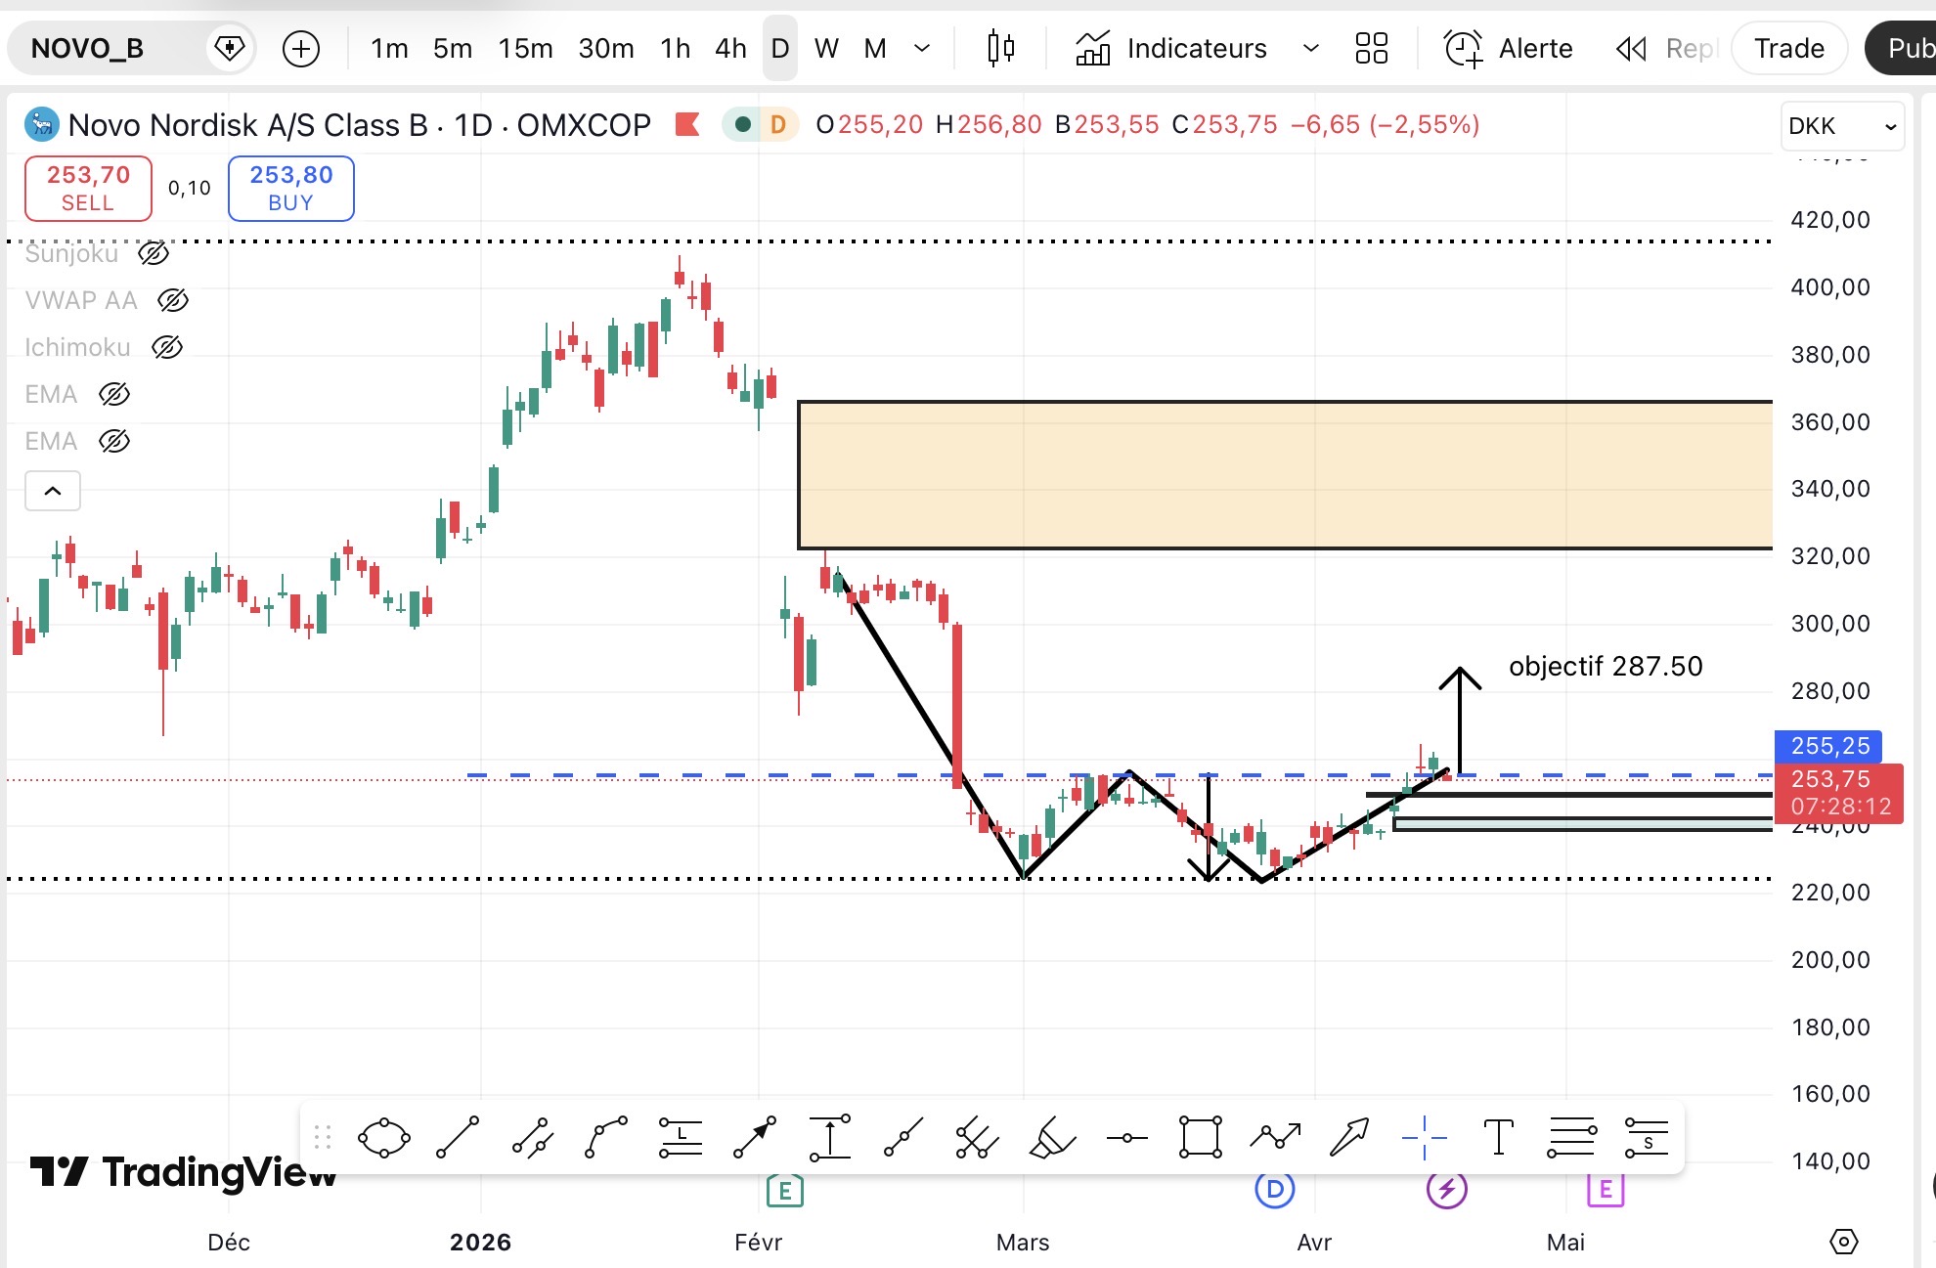1936x1268 pixels.
Task: Add a symbol with the plus icon
Action: (x=301, y=48)
